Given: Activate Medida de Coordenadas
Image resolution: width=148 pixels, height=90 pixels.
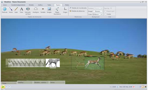Looking at the screenshot, I should click(x=78, y=8).
